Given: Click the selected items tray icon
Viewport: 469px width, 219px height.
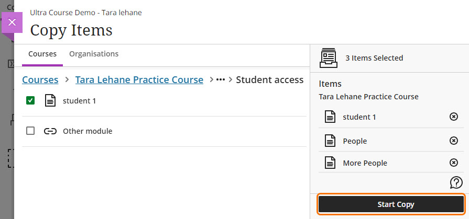Looking at the screenshot, I should click(329, 57).
